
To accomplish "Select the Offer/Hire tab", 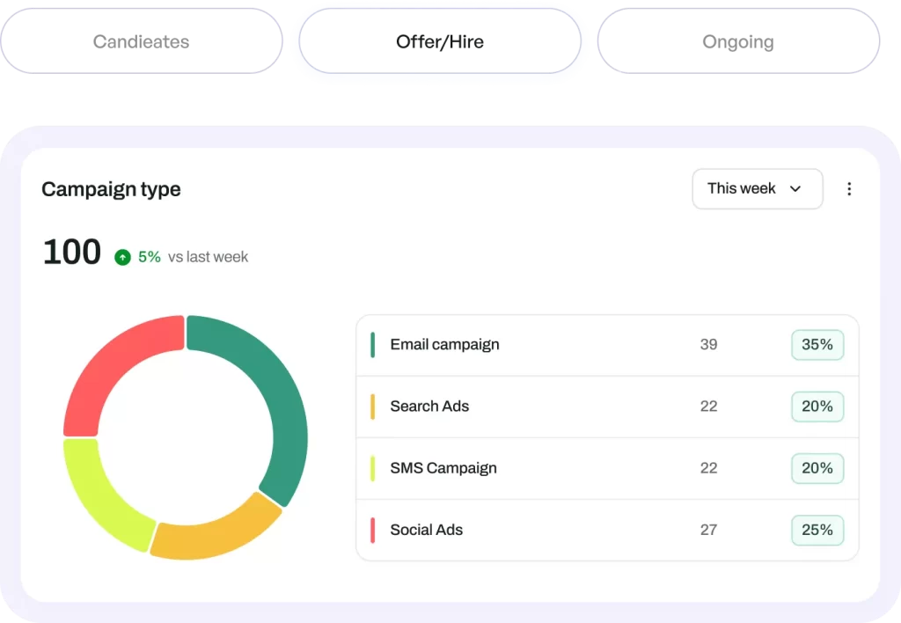I will tap(440, 41).
